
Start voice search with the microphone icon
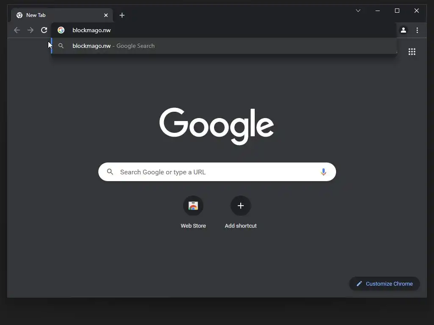click(x=323, y=172)
